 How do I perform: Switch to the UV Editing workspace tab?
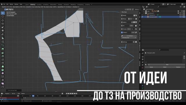coord(46,5)
